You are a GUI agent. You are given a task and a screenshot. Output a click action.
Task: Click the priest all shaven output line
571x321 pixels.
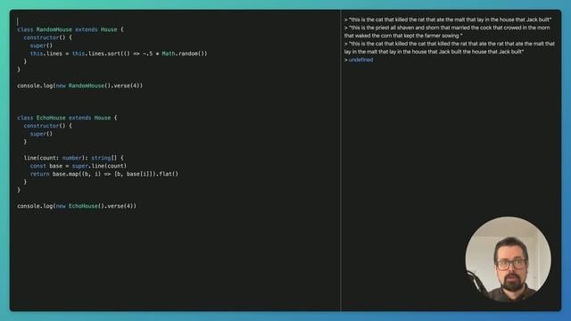pos(447,32)
